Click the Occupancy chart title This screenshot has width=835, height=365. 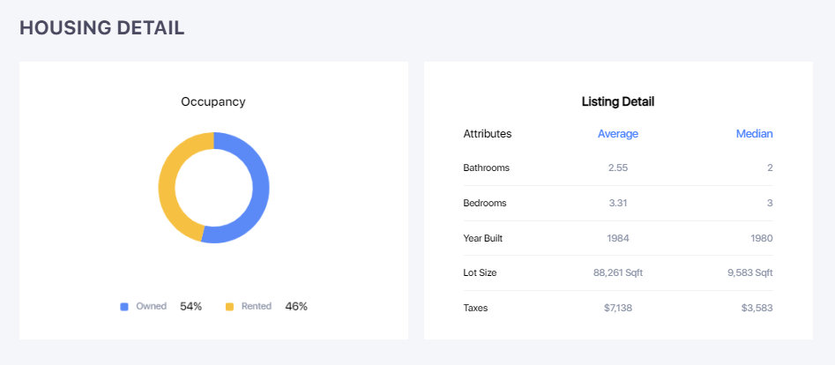[x=213, y=101]
